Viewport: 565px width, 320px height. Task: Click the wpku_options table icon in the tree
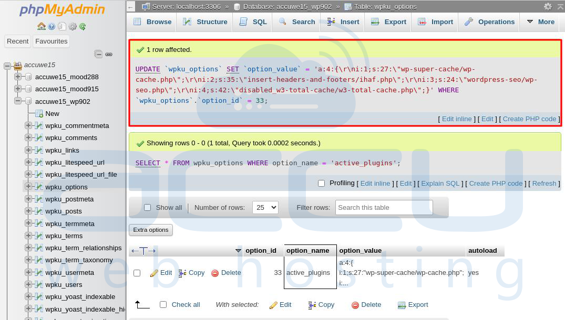[x=38, y=187]
